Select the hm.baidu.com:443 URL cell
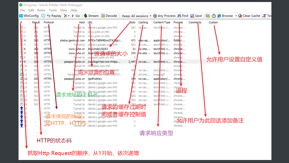 pyautogui.click(x=99, y=66)
